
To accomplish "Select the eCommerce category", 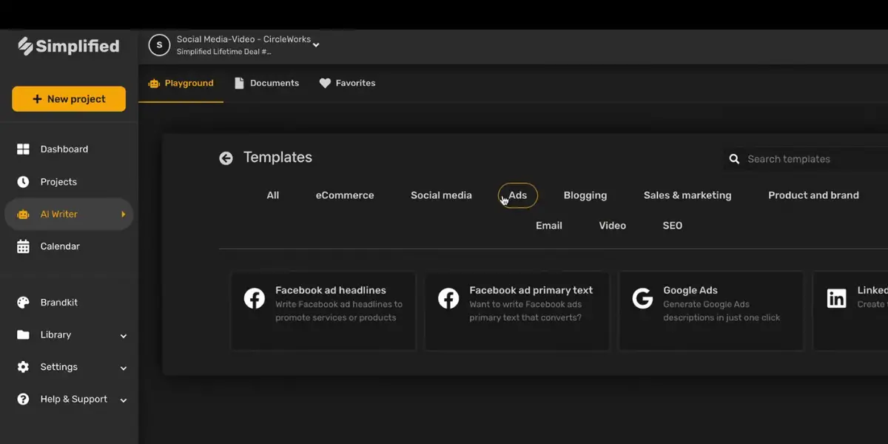I will [x=345, y=195].
